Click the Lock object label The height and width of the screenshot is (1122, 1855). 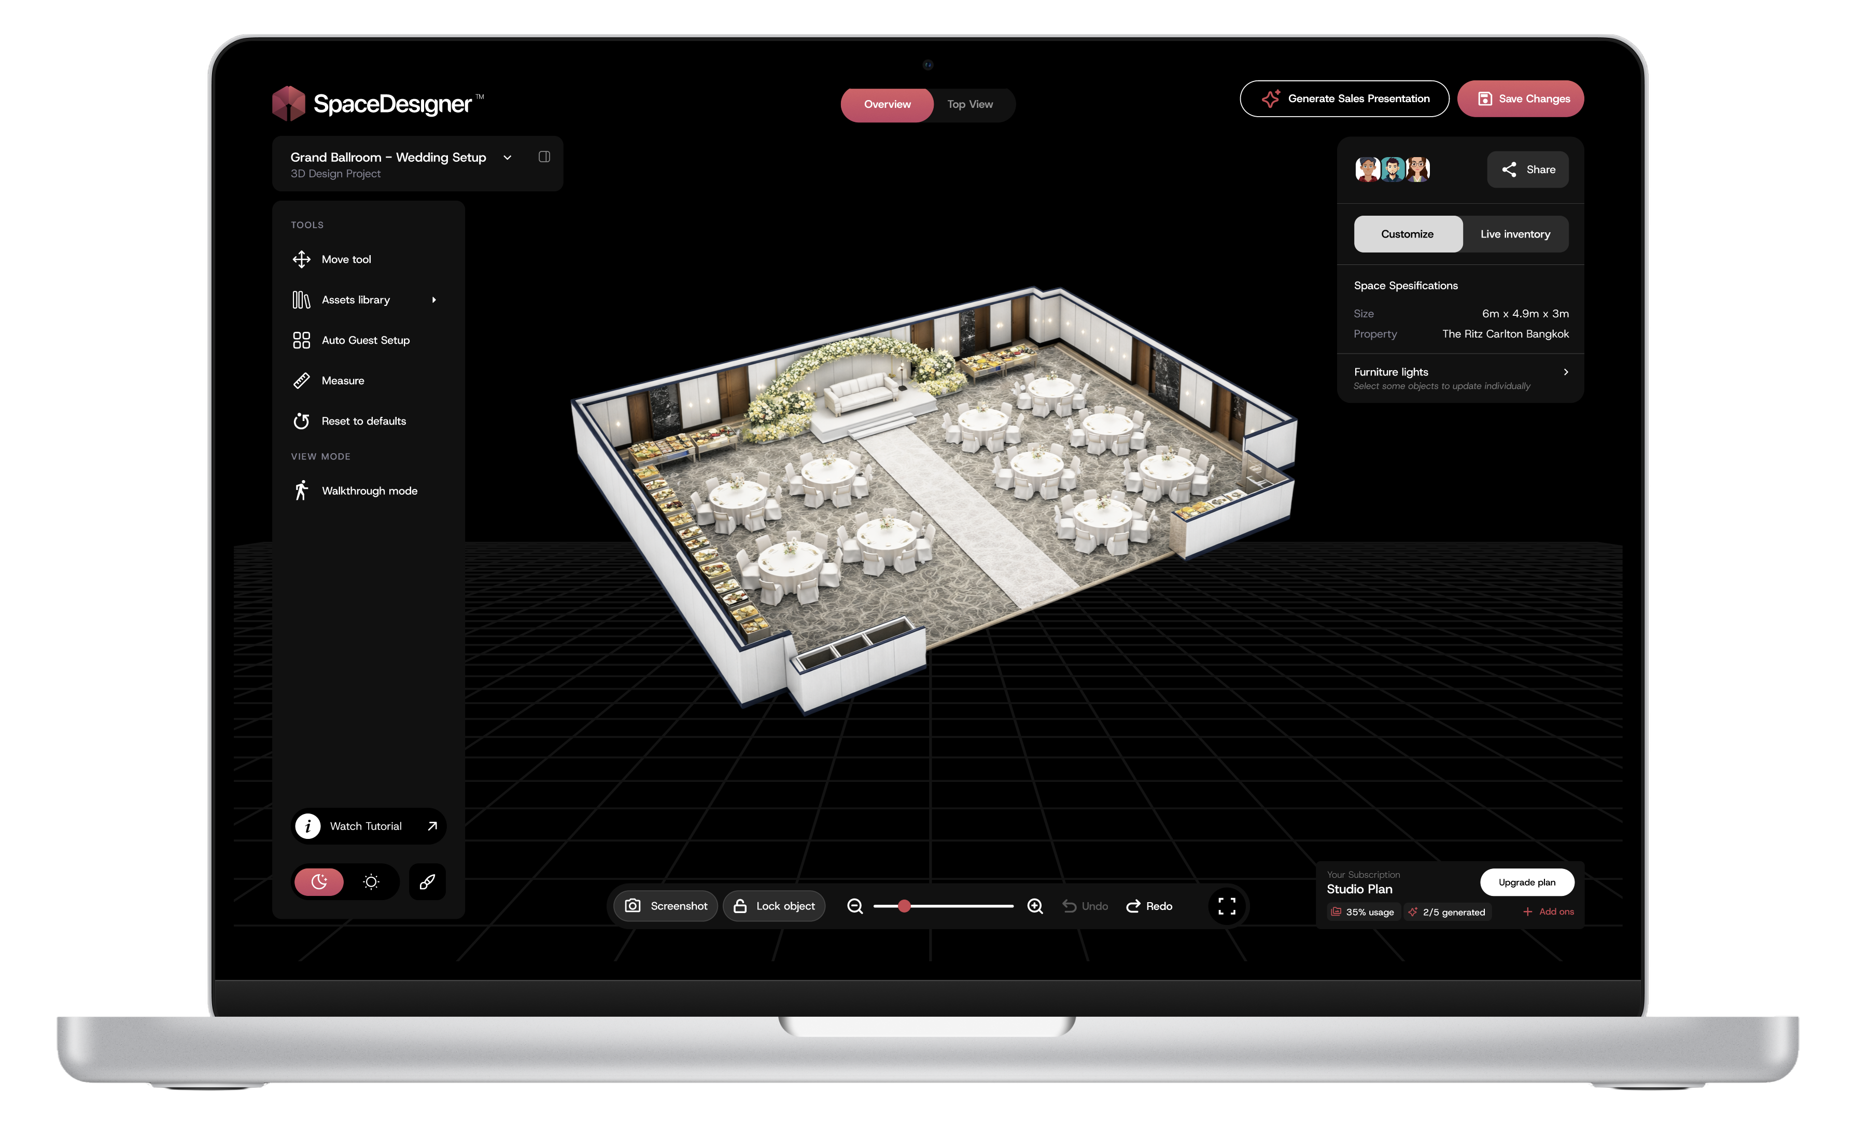click(x=785, y=906)
